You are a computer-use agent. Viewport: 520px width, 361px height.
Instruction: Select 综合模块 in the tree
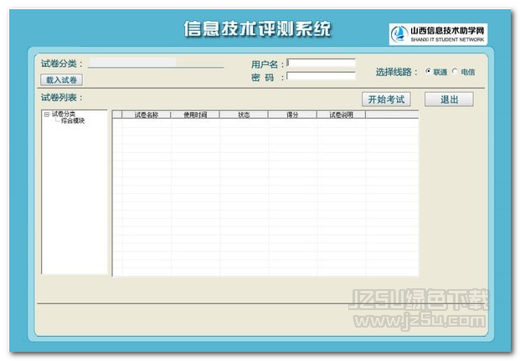[x=73, y=121]
